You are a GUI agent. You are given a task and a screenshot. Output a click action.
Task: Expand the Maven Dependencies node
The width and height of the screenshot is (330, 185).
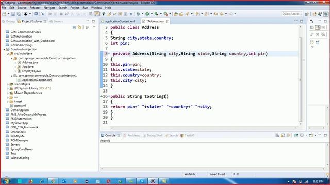coord(8,92)
